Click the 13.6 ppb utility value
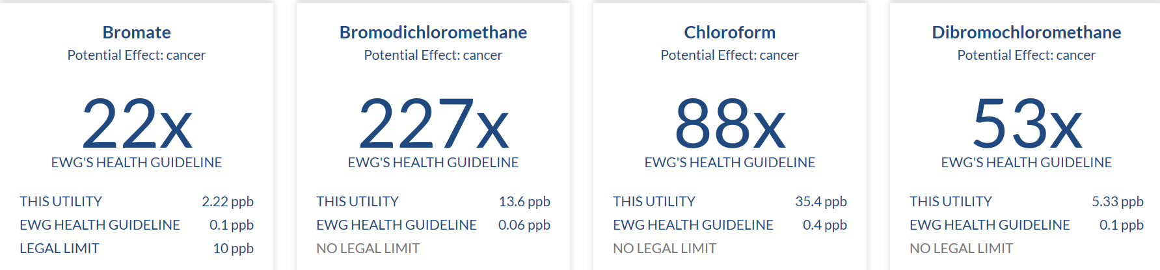The width and height of the screenshot is (1160, 270). click(x=524, y=202)
